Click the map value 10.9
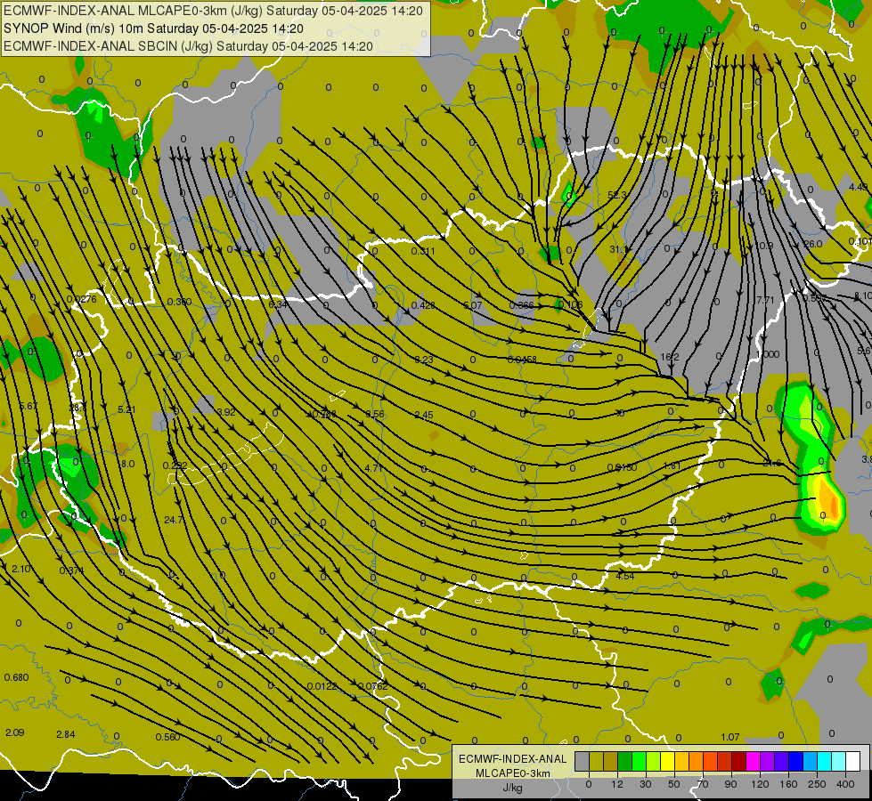The height and width of the screenshot is (801, 872). point(764,246)
